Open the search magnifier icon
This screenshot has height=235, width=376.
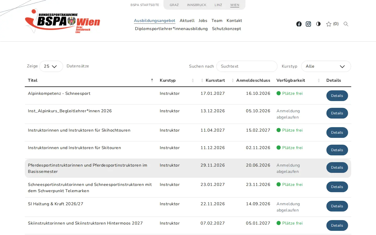coord(346,24)
